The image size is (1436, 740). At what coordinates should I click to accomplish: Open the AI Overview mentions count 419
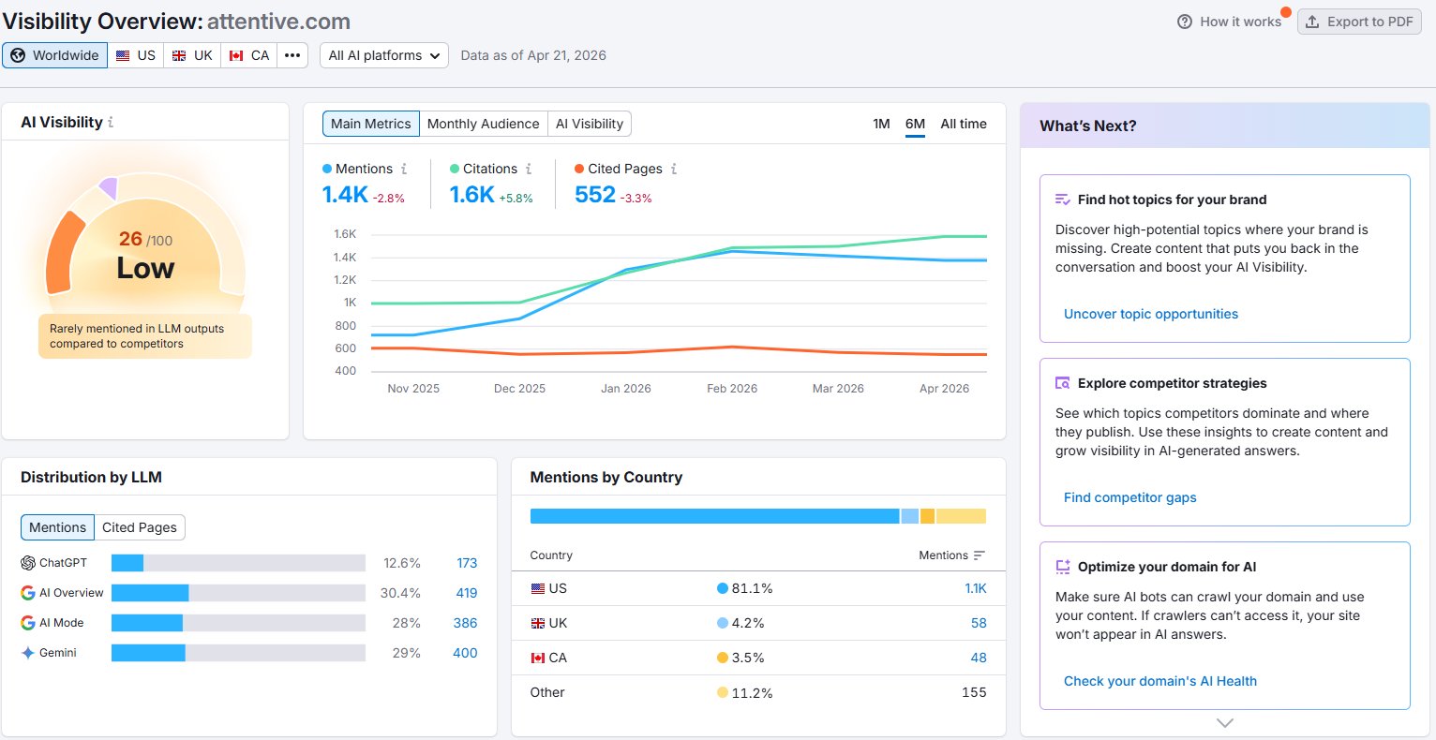coord(466,593)
